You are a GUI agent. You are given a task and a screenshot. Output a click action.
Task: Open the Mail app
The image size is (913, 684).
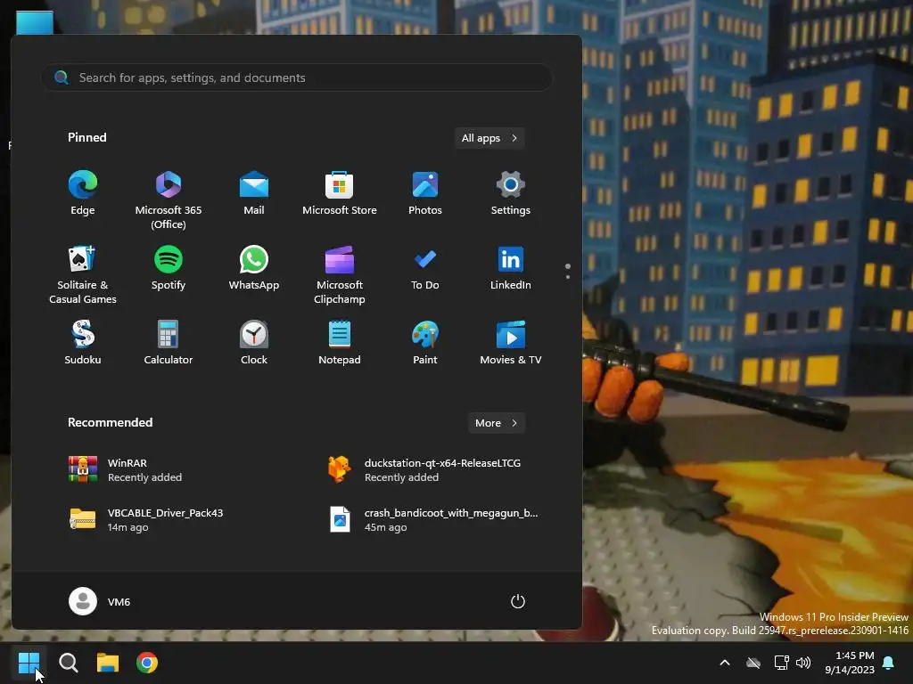[254, 193]
